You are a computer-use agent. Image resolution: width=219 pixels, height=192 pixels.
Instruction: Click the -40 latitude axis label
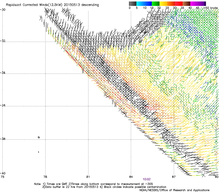[3, 173]
